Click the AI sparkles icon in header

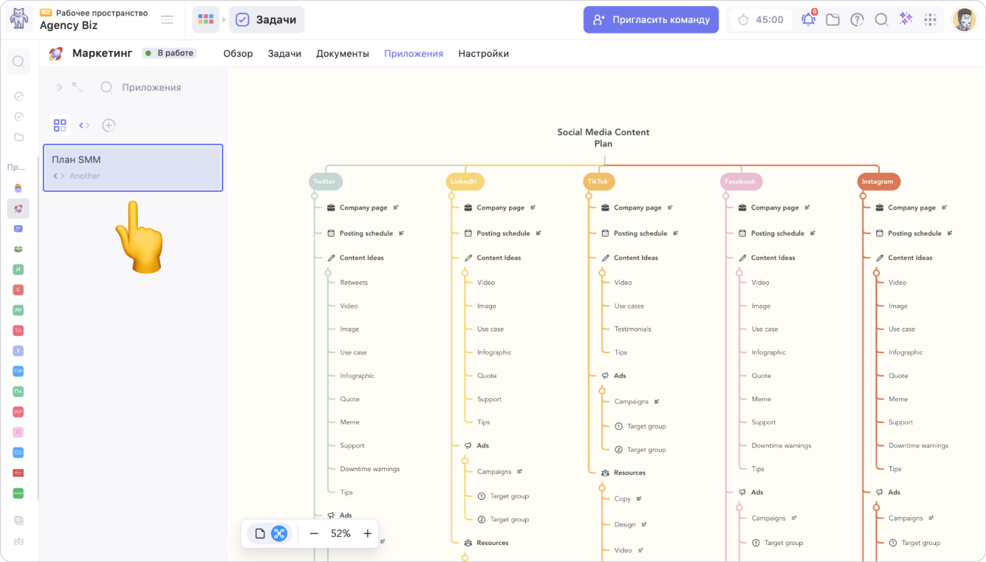[906, 20]
